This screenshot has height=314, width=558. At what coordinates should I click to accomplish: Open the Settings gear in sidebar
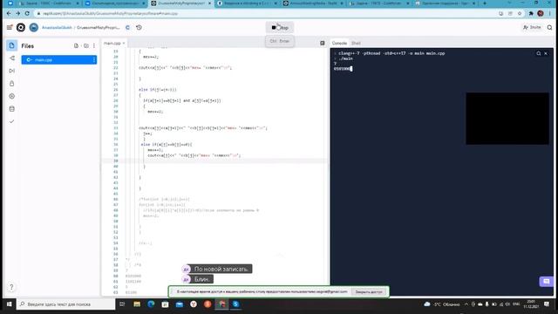pos(11,96)
